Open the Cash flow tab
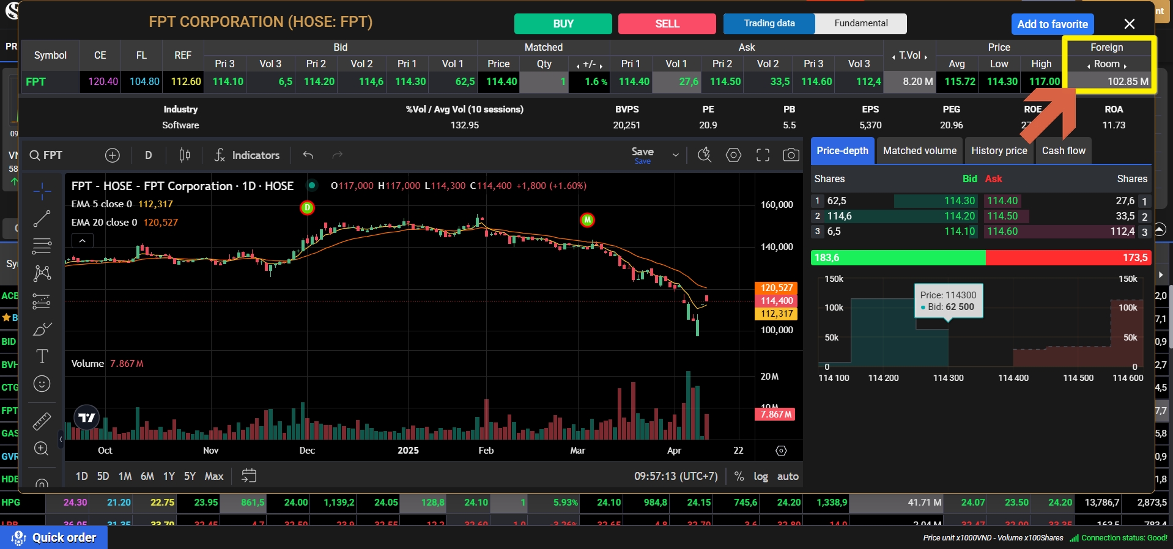Image resolution: width=1173 pixels, height=549 pixels. 1064,150
